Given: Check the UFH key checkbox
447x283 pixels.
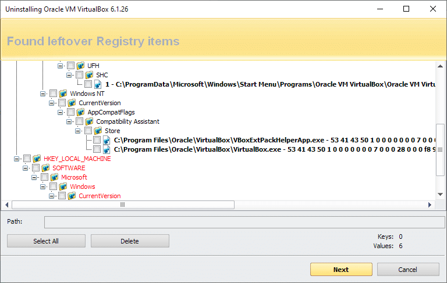Looking at the screenshot, I should point(70,66).
